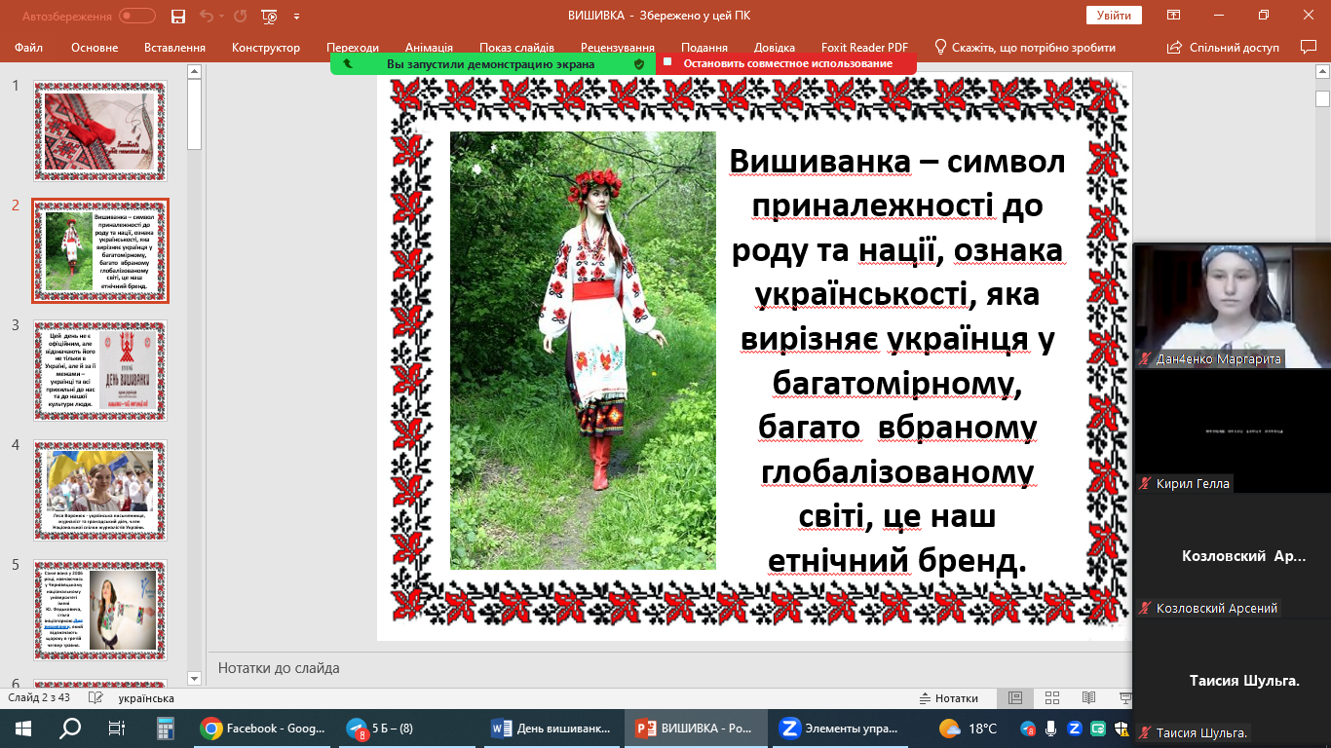Open the undo history dropdown arrow

(222, 17)
